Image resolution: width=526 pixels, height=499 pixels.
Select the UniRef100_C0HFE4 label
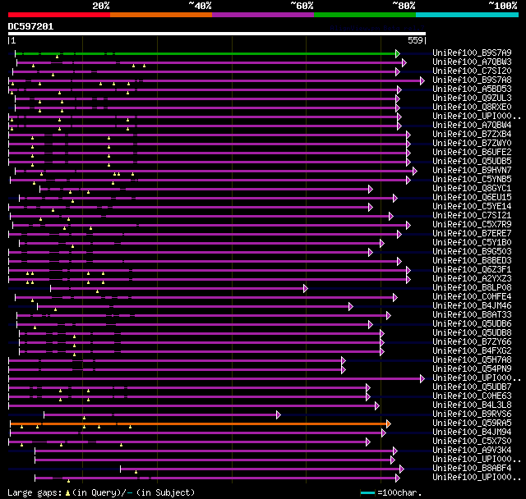(472, 297)
